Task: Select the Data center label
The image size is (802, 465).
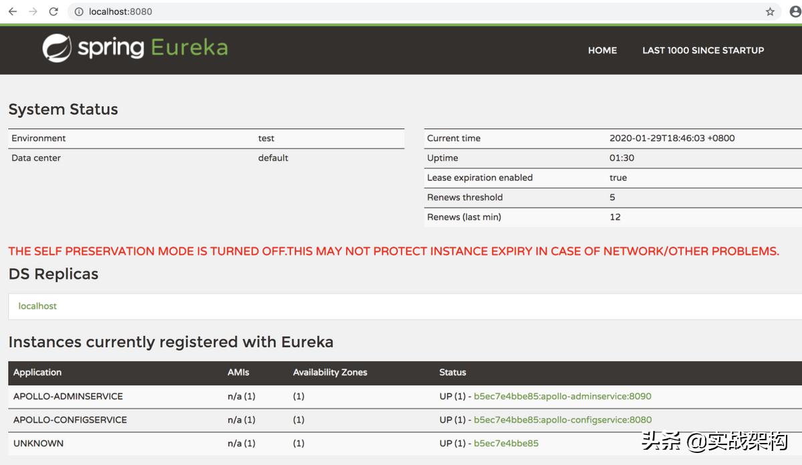Action: click(36, 158)
